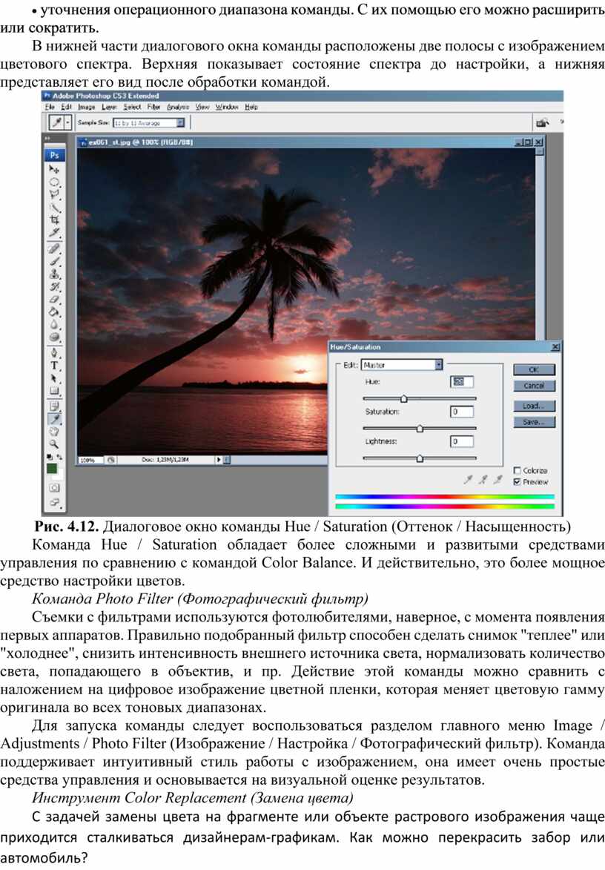Uncheck the Preview checkbox
The height and width of the screenshot is (870, 605).
pyautogui.click(x=517, y=481)
